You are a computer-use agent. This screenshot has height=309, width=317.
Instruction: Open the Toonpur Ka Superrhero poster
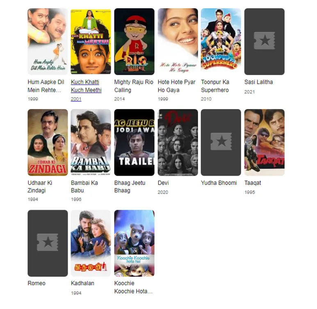[221, 41]
